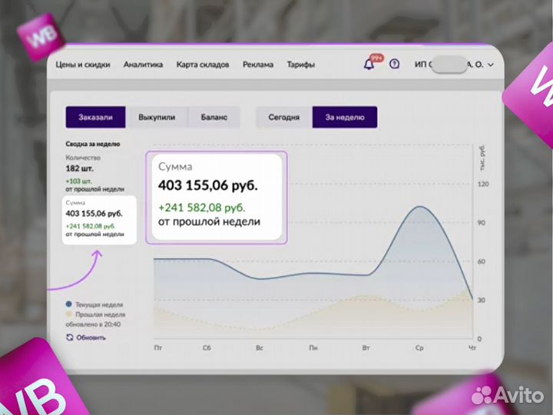Click the refresh icon next to Обновить
This screenshot has width=553, height=415.
click(70, 337)
